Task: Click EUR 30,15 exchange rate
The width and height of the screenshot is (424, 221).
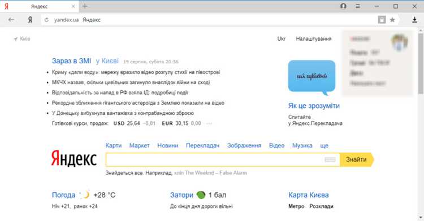Action: pos(175,123)
